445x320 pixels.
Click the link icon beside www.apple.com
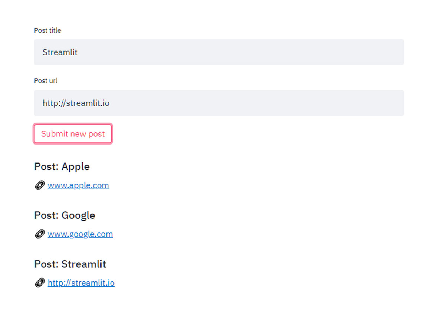tap(40, 185)
